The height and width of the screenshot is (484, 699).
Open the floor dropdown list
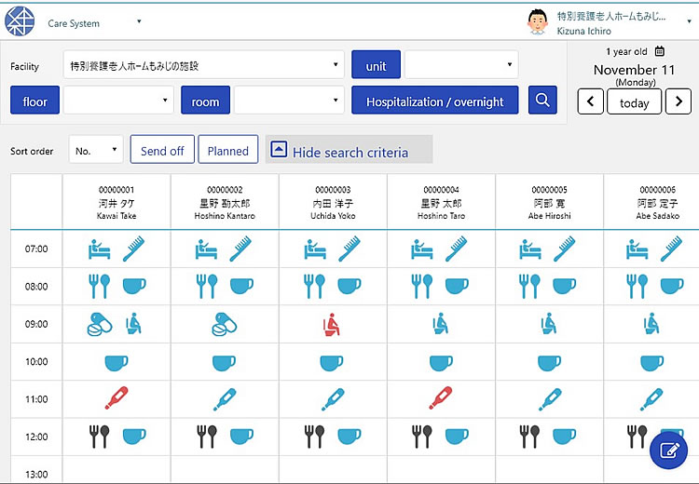pyautogui.click(x=118, y=101)
